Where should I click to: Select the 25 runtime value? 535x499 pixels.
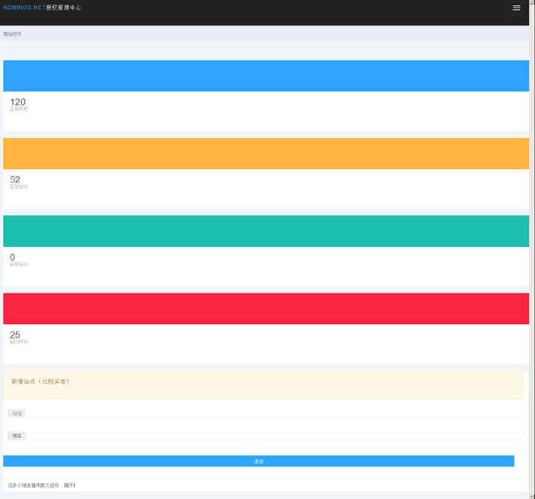pos(15,335)
